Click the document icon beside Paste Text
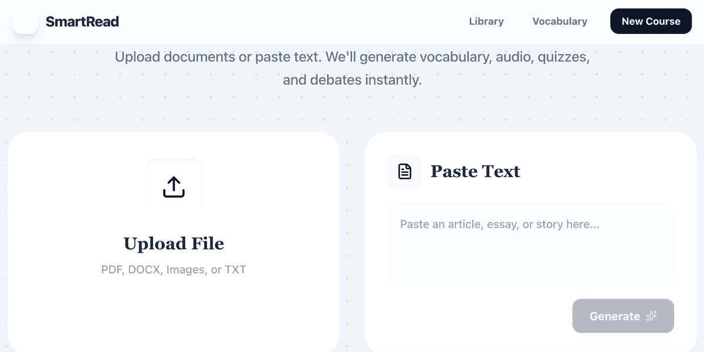The width and height of the screenshot is (704, 352). [x=405, y=172]
